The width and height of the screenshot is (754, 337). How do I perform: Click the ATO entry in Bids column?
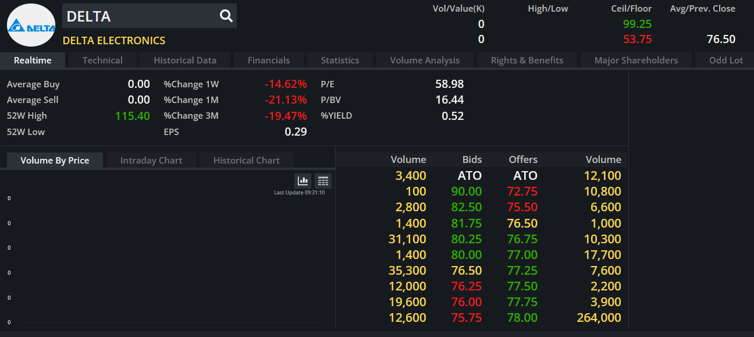470,176
